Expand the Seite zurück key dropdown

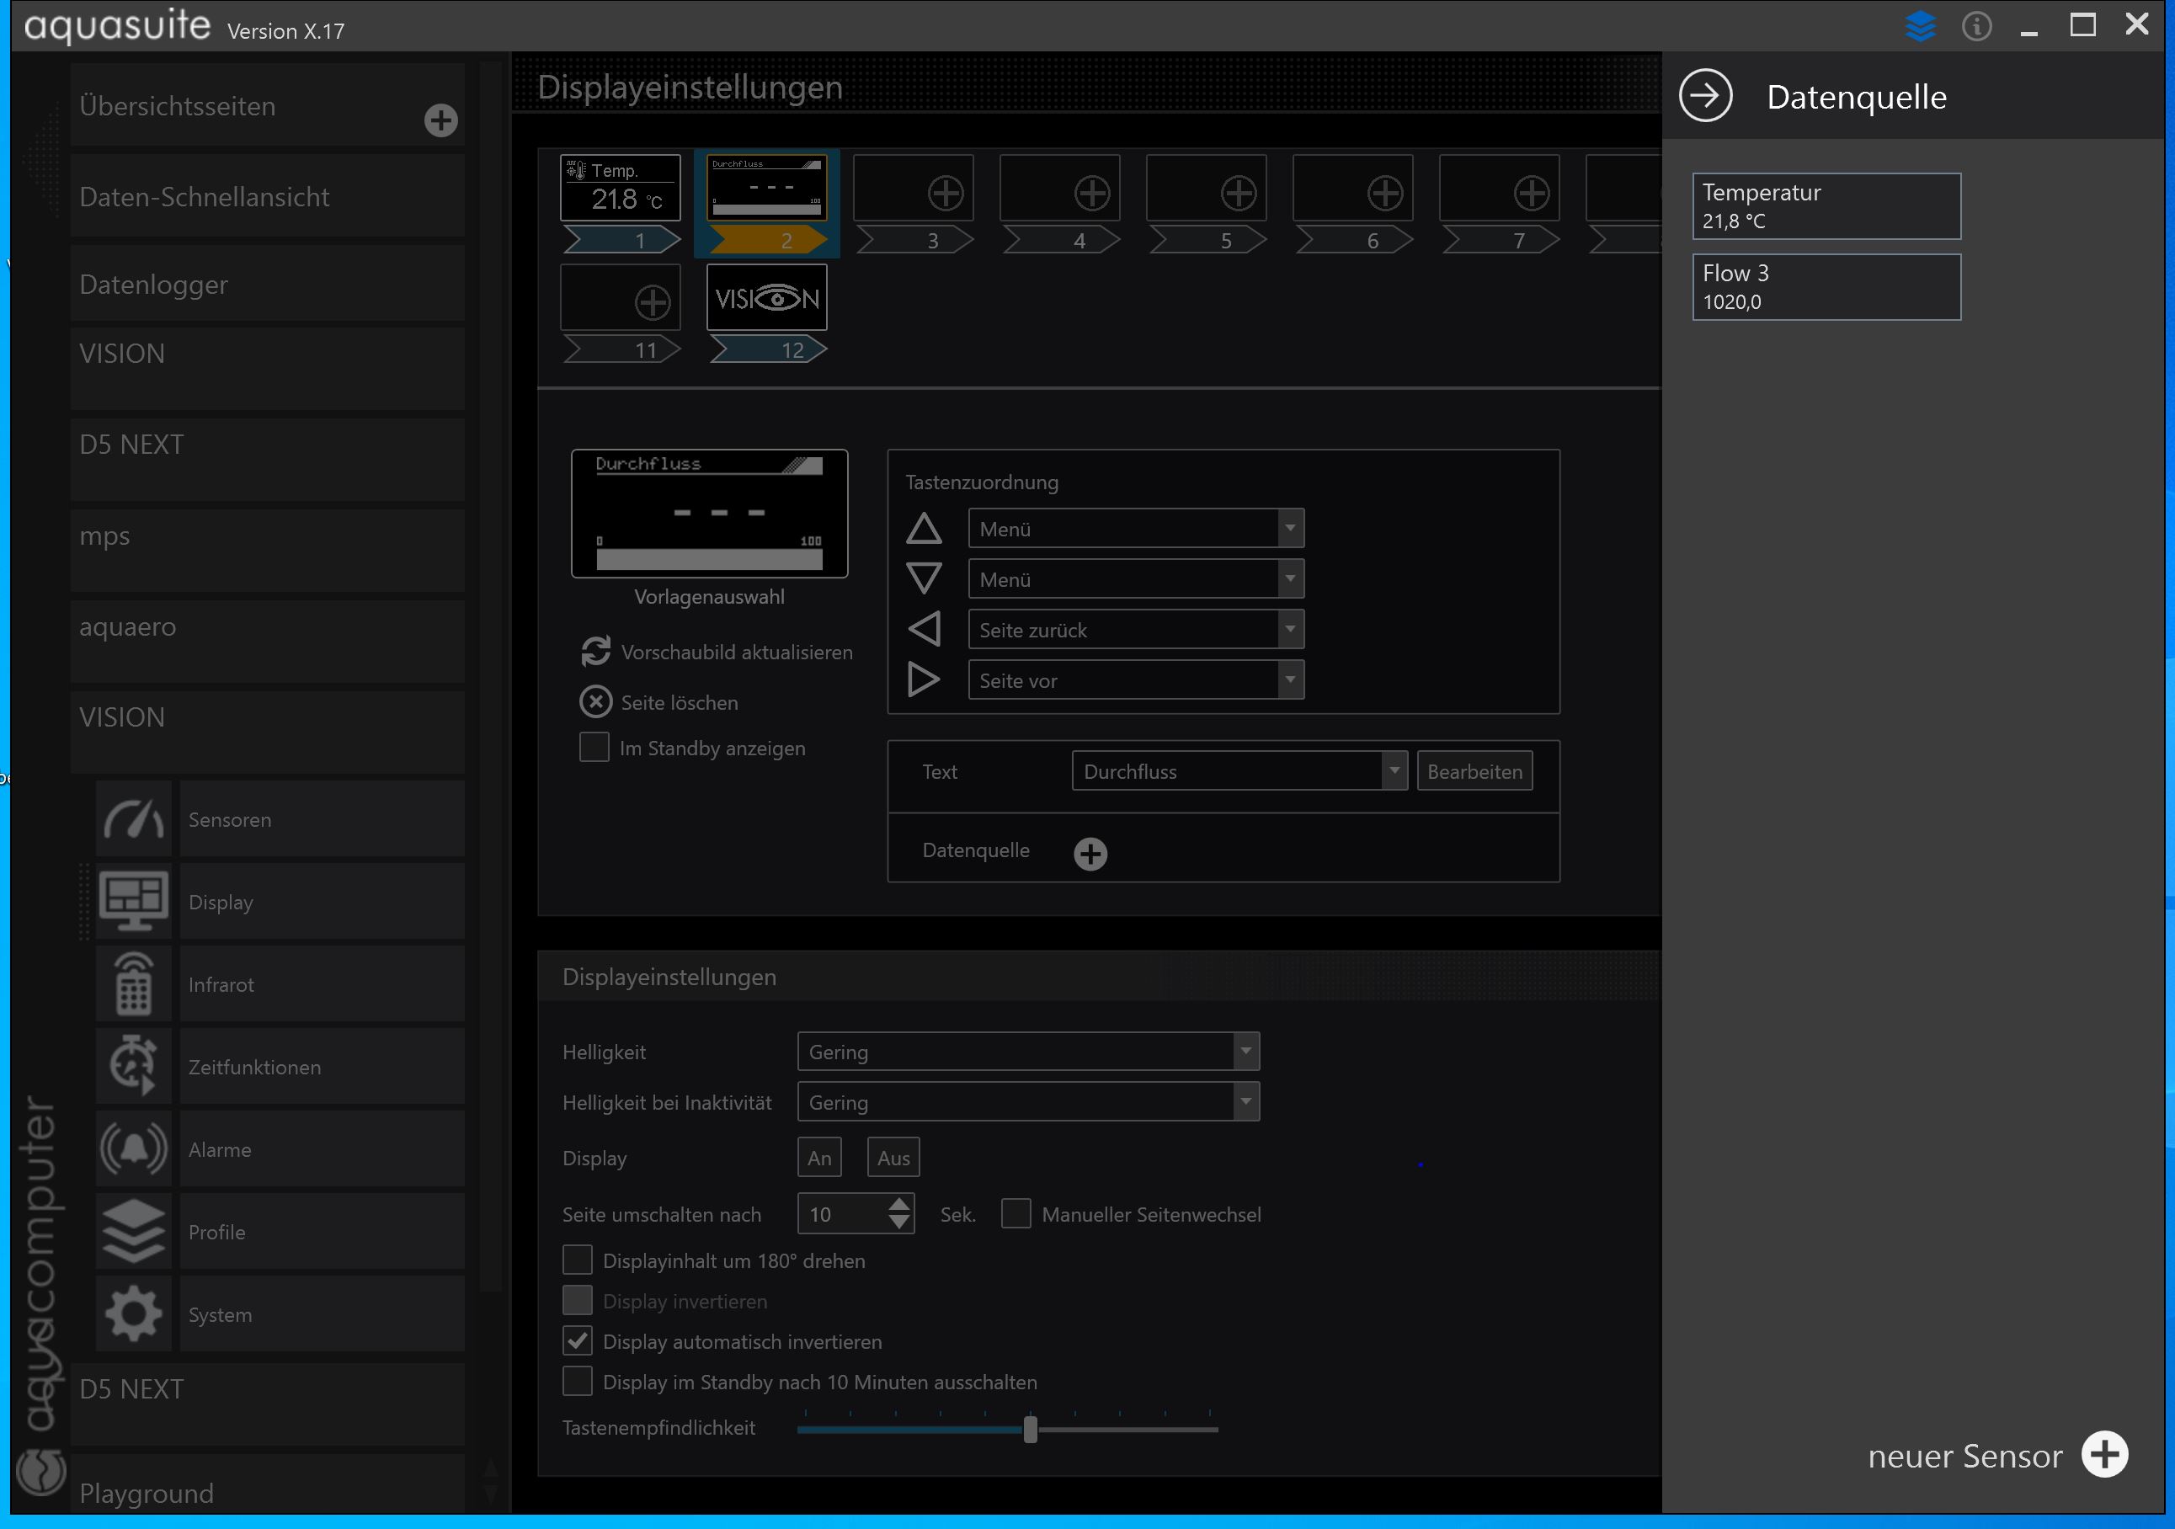tap(1289, 630)
